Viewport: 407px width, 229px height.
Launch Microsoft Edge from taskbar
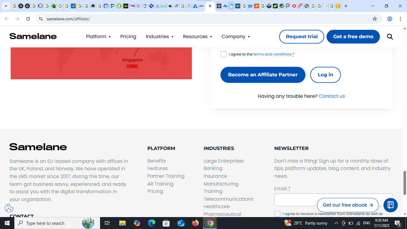[x=152, y=223]
